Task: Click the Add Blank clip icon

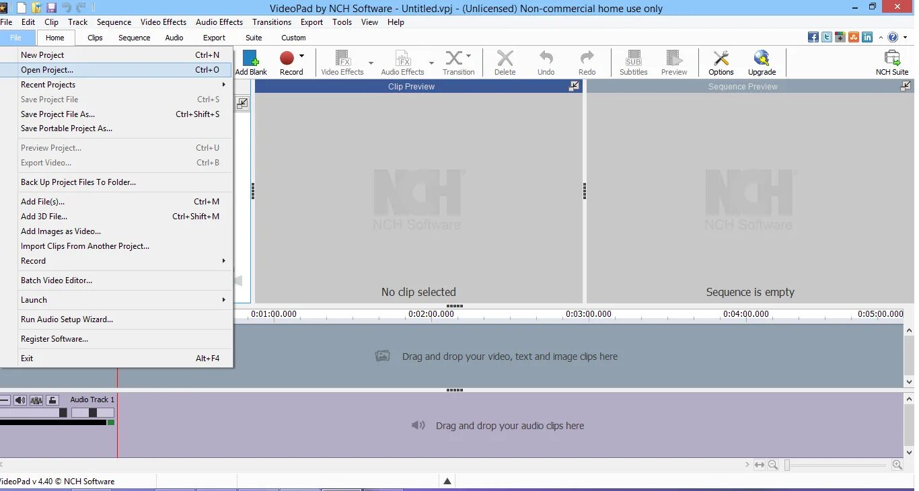Action: pos(251,58)
